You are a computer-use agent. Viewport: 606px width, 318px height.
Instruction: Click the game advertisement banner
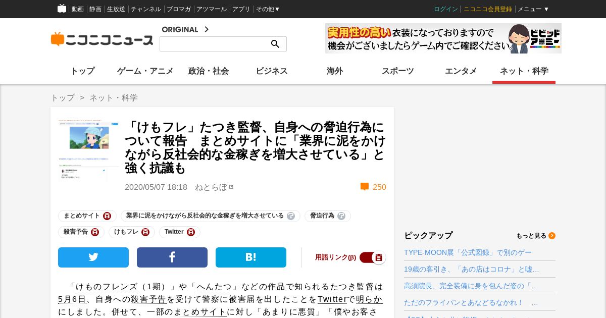click(x=443, y=38)
